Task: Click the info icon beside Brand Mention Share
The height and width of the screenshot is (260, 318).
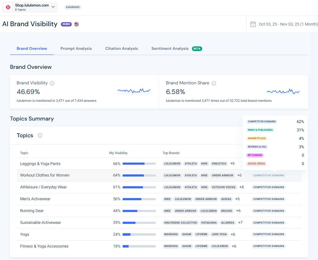Action: [x=214, y=83]
